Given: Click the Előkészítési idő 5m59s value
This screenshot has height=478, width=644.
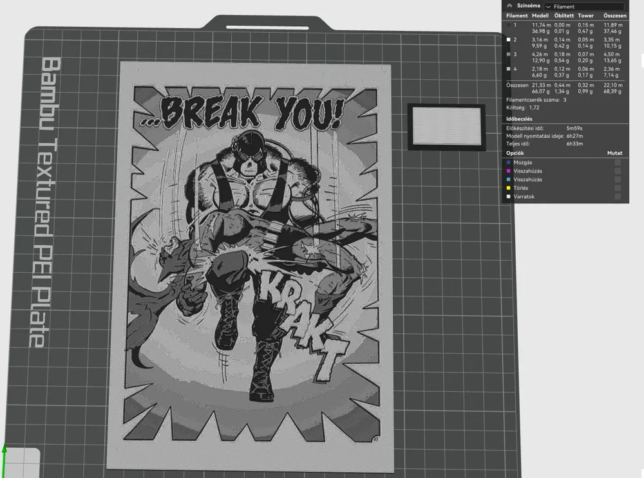Looking at the screenshot, I should click(574, 129).
